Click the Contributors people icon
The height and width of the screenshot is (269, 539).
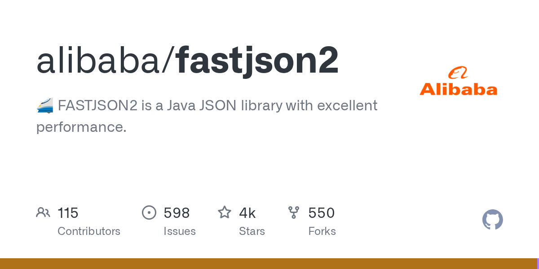click(x=43, y=213)
